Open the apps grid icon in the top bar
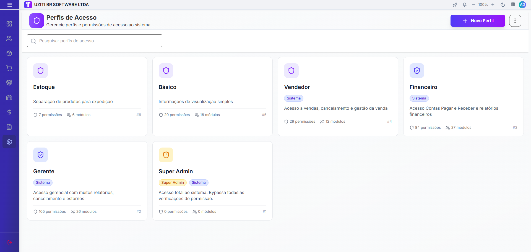The image size is (531, 252). coord(513,5)
